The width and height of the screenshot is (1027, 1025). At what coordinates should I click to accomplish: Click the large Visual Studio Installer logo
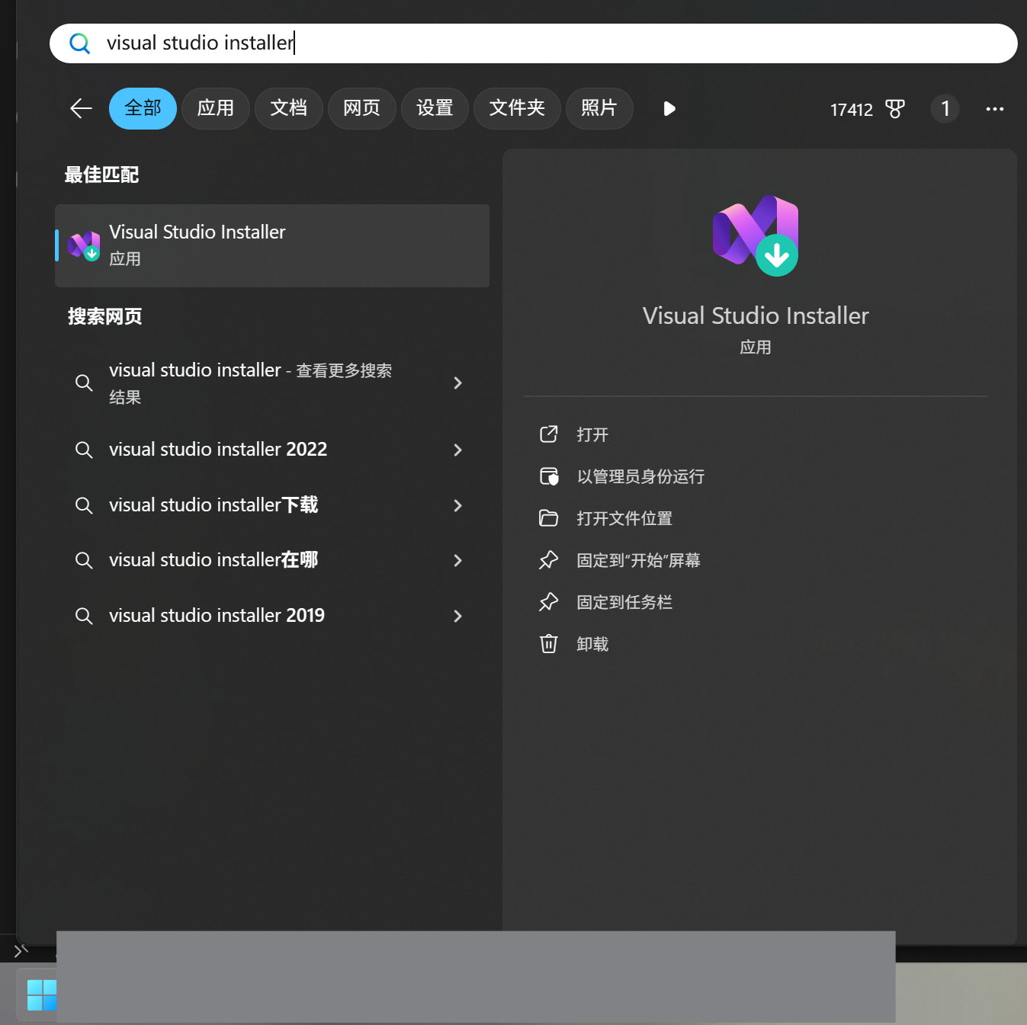(756, 235)
